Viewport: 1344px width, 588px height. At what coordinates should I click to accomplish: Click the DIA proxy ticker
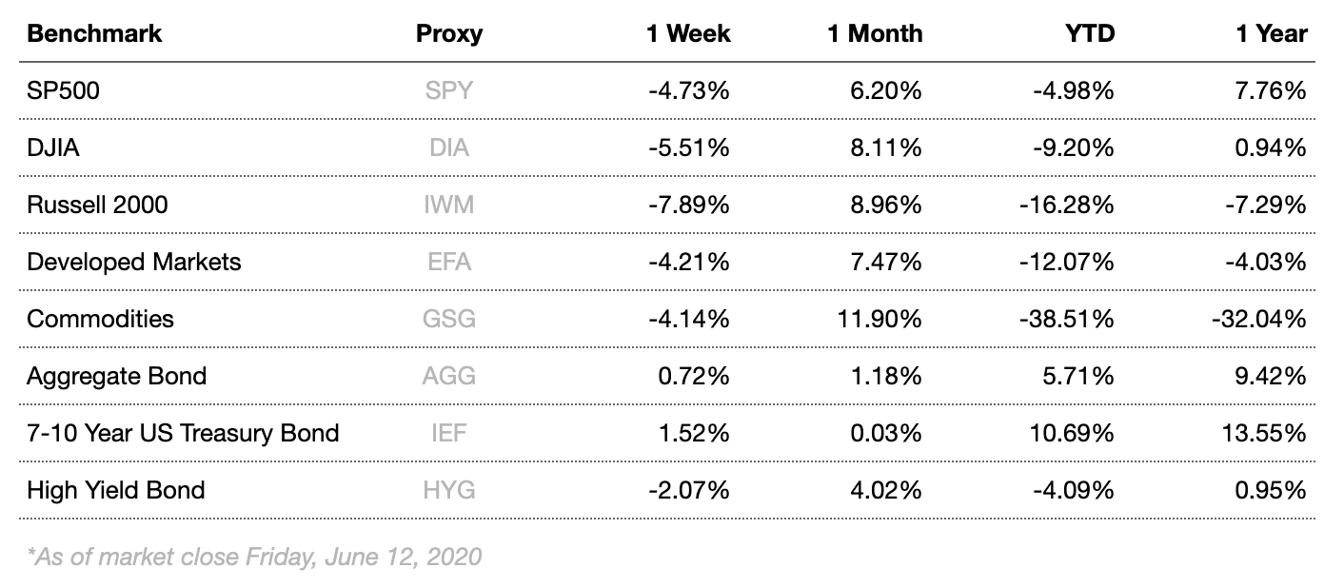pyautogui.click(x=448, y=148)
